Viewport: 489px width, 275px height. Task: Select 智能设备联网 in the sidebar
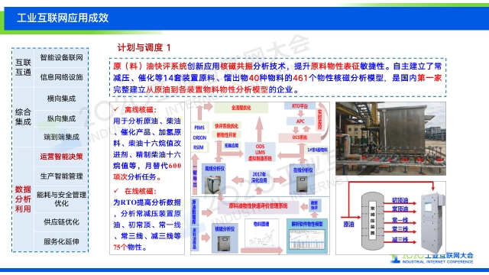click(x=61, y=57)
